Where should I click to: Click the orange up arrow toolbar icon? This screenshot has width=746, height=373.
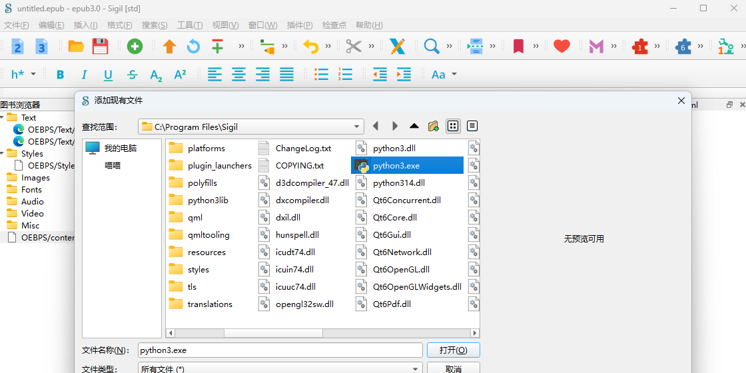(169, 46)
